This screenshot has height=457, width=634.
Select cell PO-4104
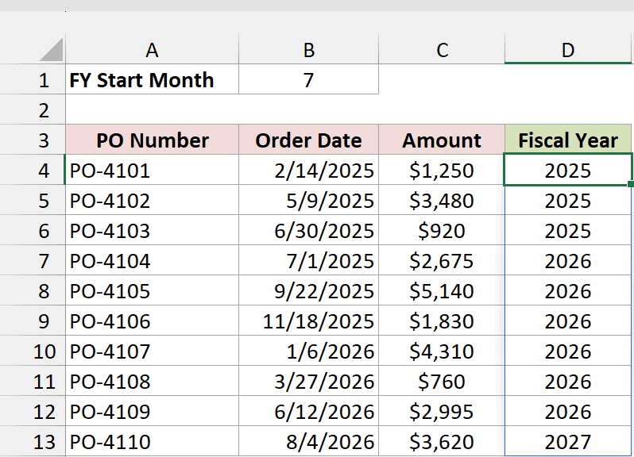pos(152,260)
